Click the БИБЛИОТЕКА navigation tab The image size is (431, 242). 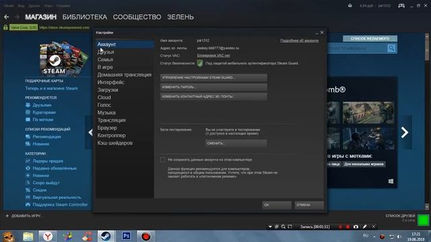coord(85,17)
